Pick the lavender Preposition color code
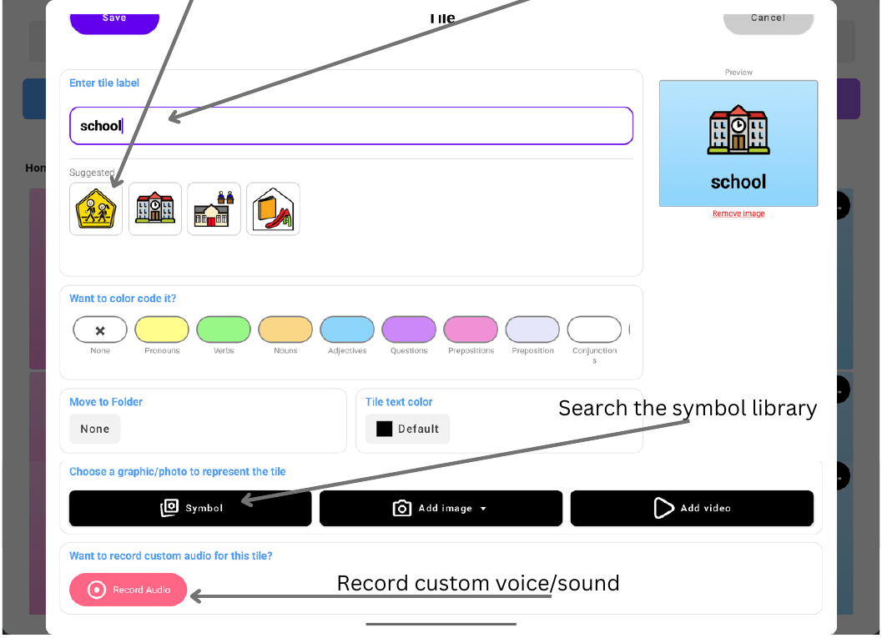 532,329
